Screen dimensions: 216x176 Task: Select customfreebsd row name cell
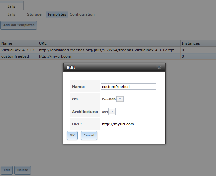(x=19, y=56)
